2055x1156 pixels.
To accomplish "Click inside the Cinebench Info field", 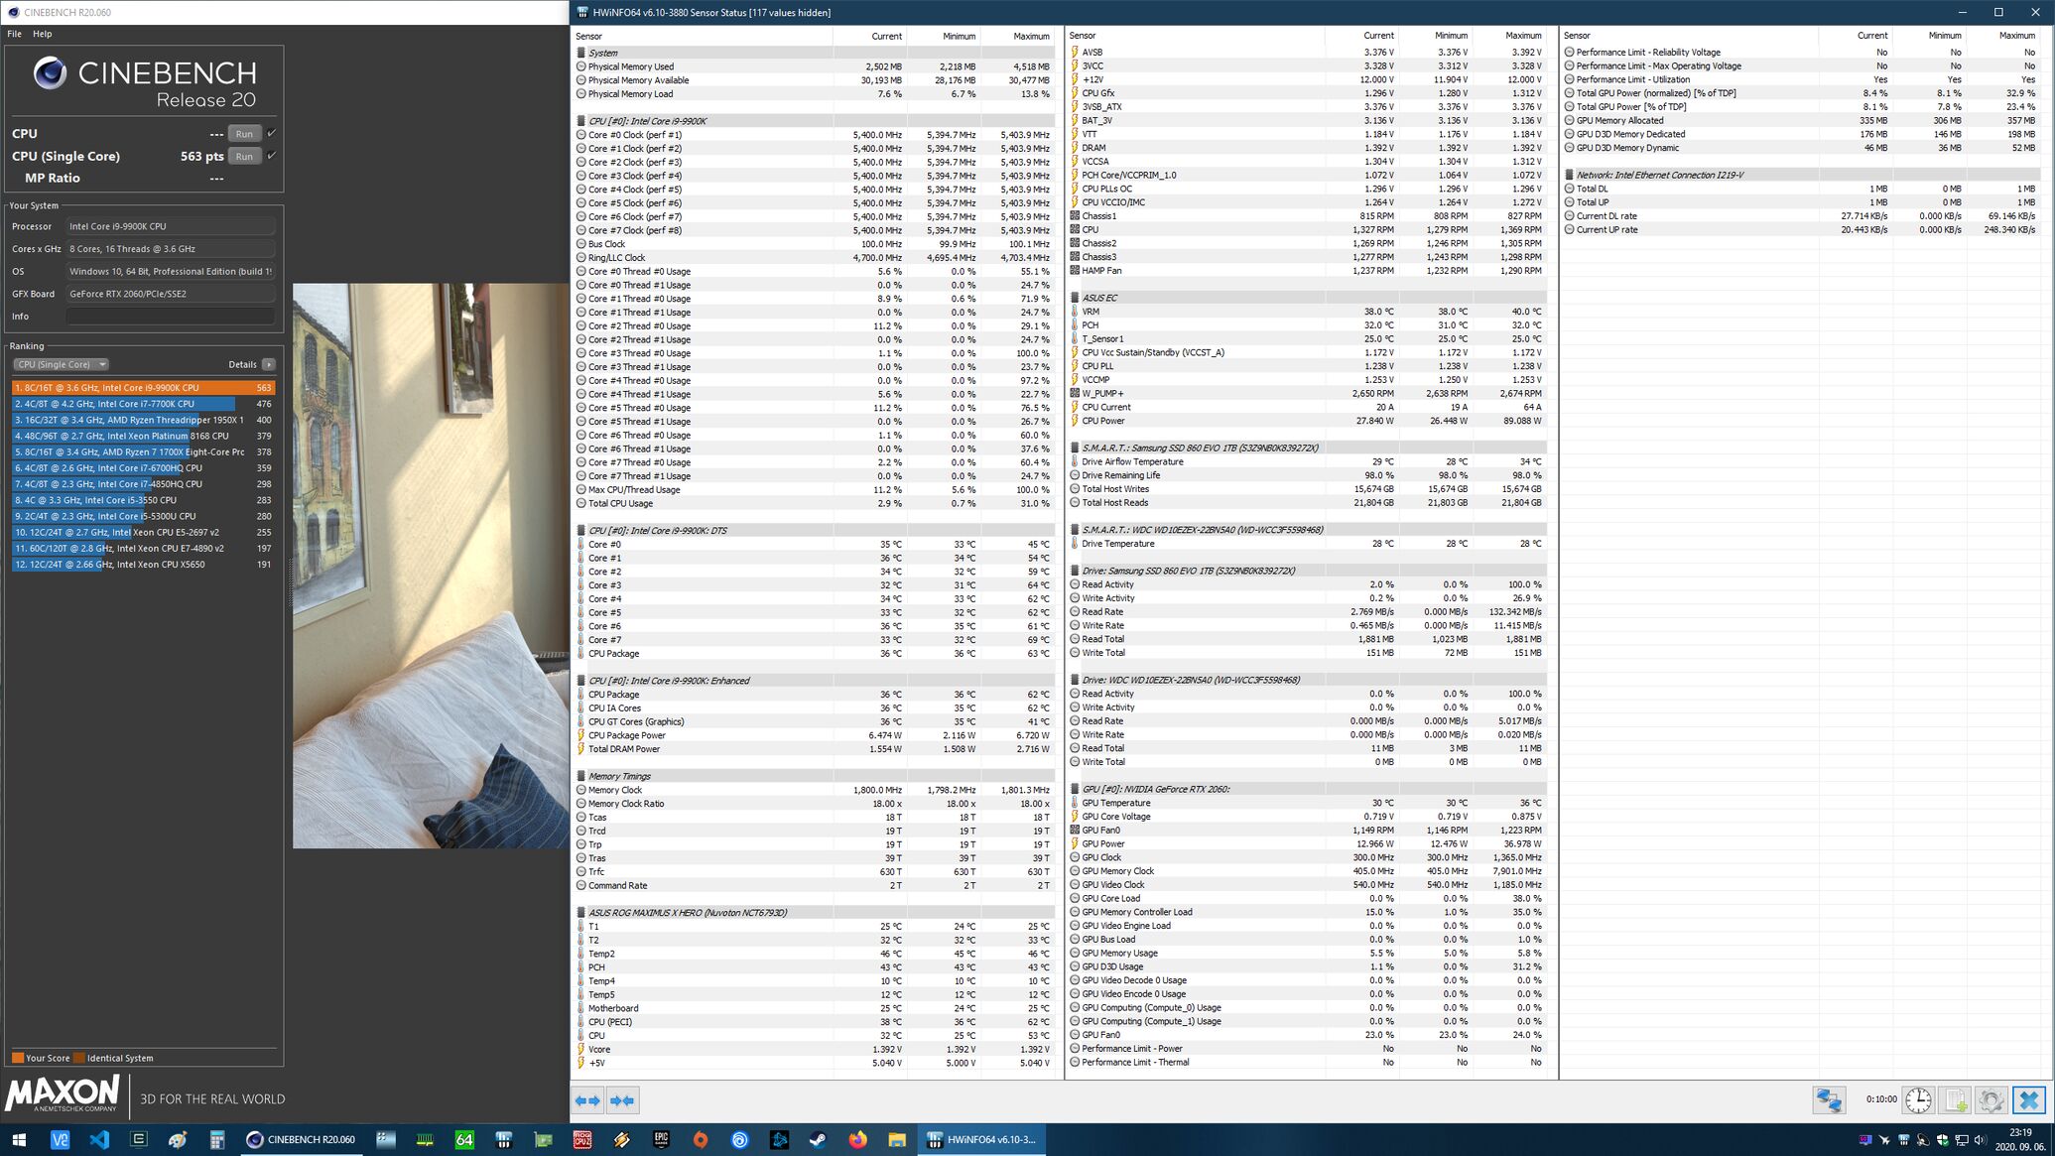I will tap(170, 317).
